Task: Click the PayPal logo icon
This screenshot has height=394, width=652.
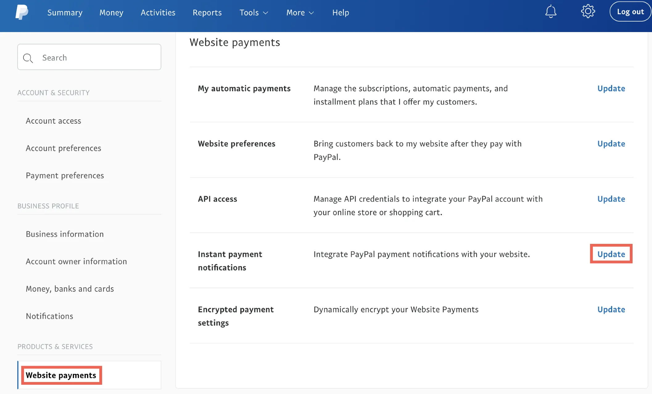Action: tap(22, 12)
